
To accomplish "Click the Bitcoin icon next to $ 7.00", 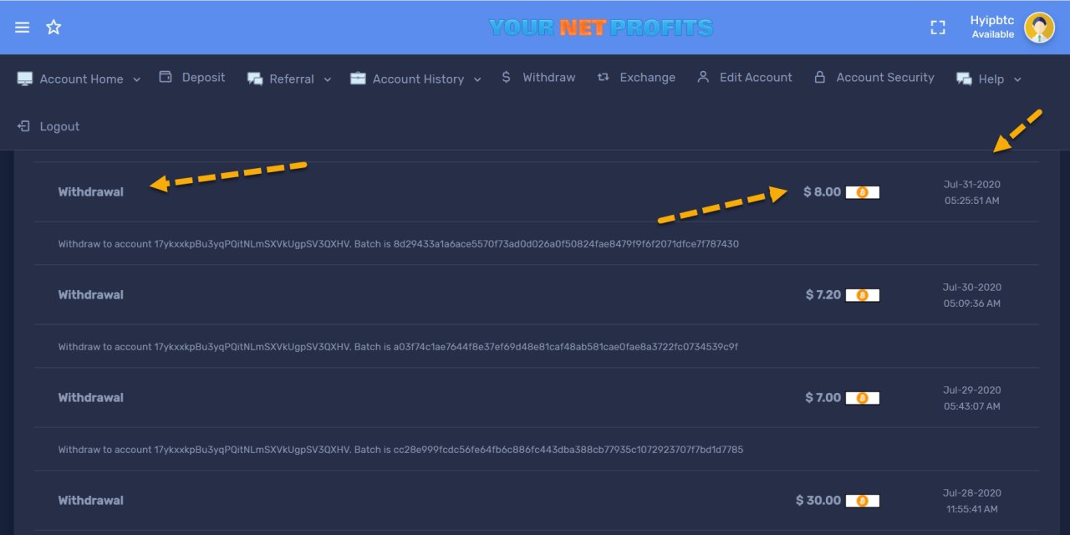I will (863, 398).
